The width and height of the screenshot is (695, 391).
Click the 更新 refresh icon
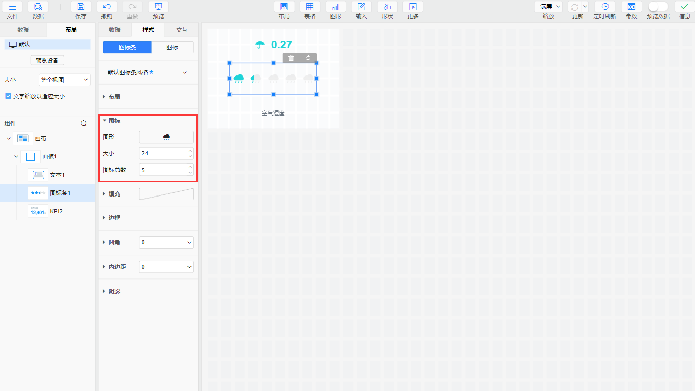click(574, 7)
